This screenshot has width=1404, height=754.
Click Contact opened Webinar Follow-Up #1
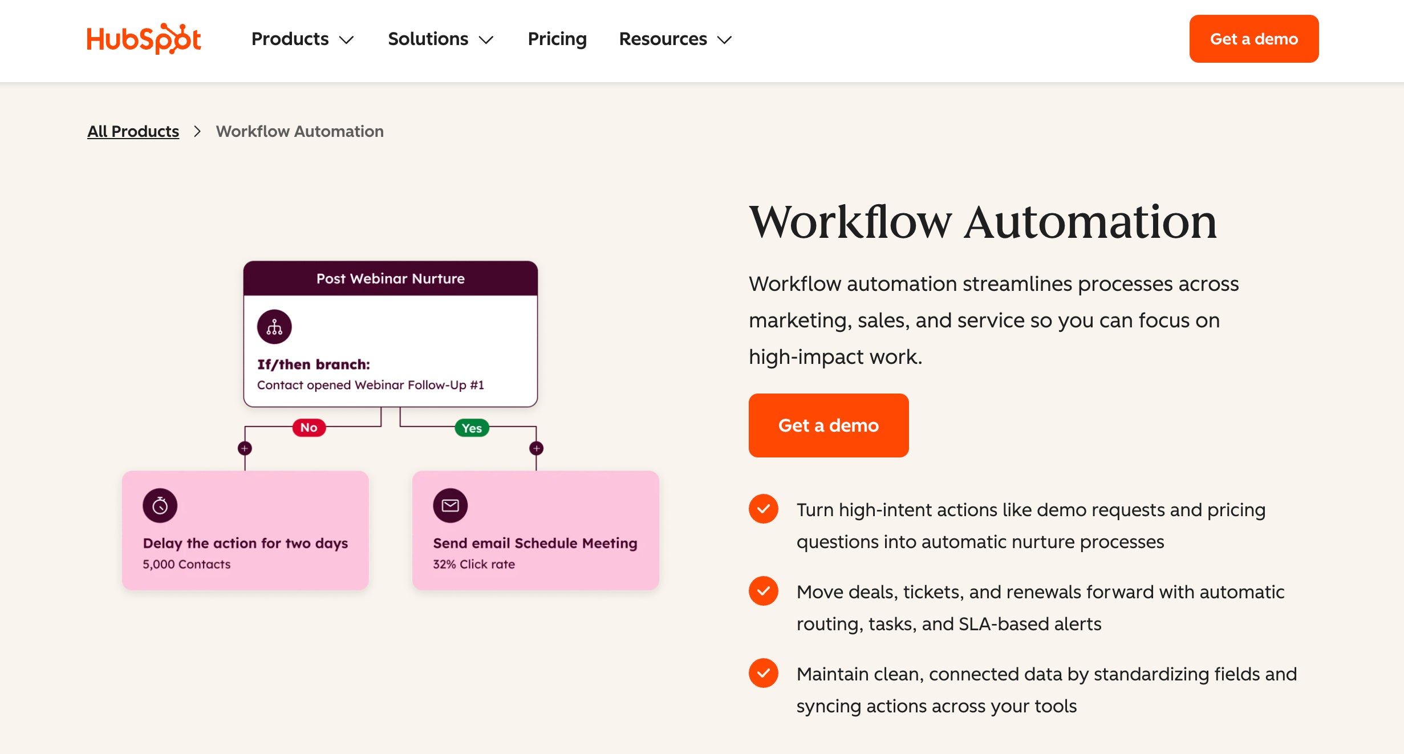[371, 385]
